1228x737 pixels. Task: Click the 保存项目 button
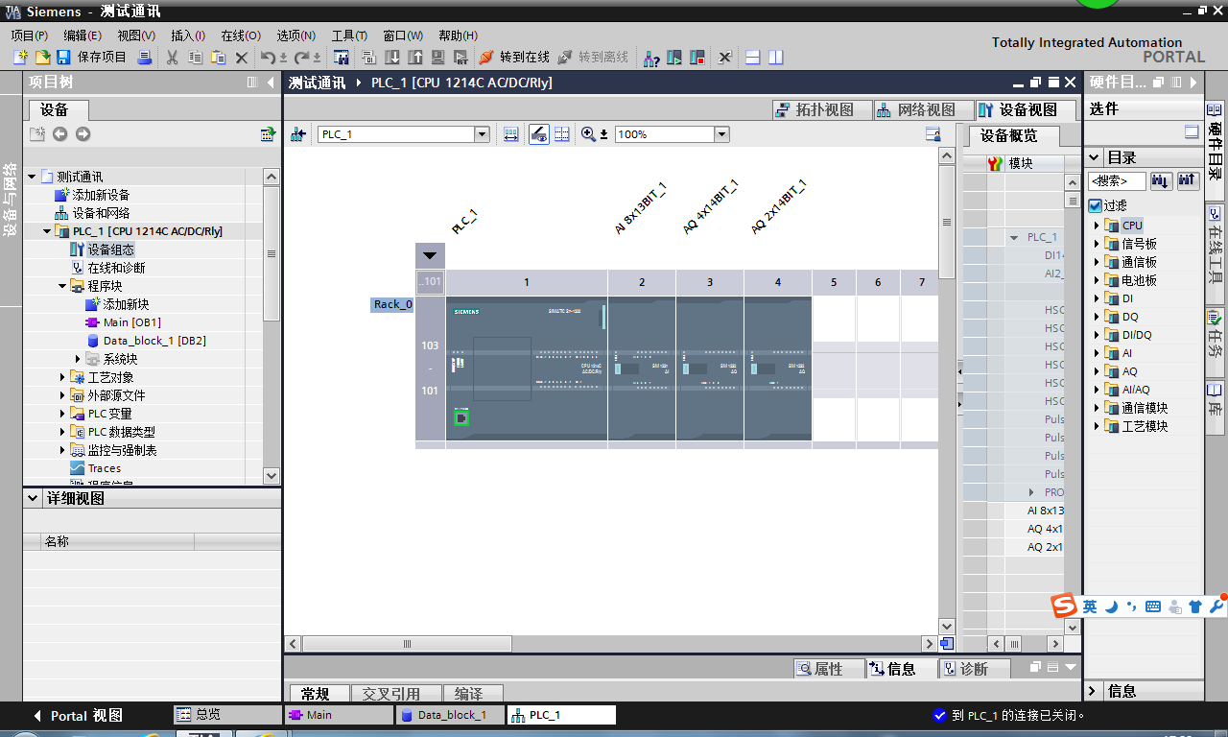click(92, 58)
